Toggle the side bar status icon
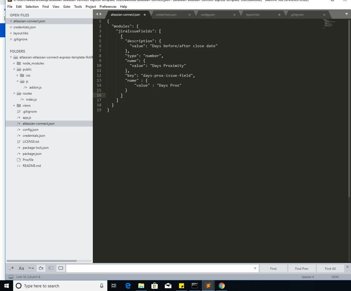 coord(11,277)
